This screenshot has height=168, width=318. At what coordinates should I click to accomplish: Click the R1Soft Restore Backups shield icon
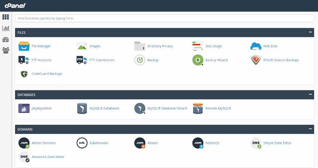256,60
